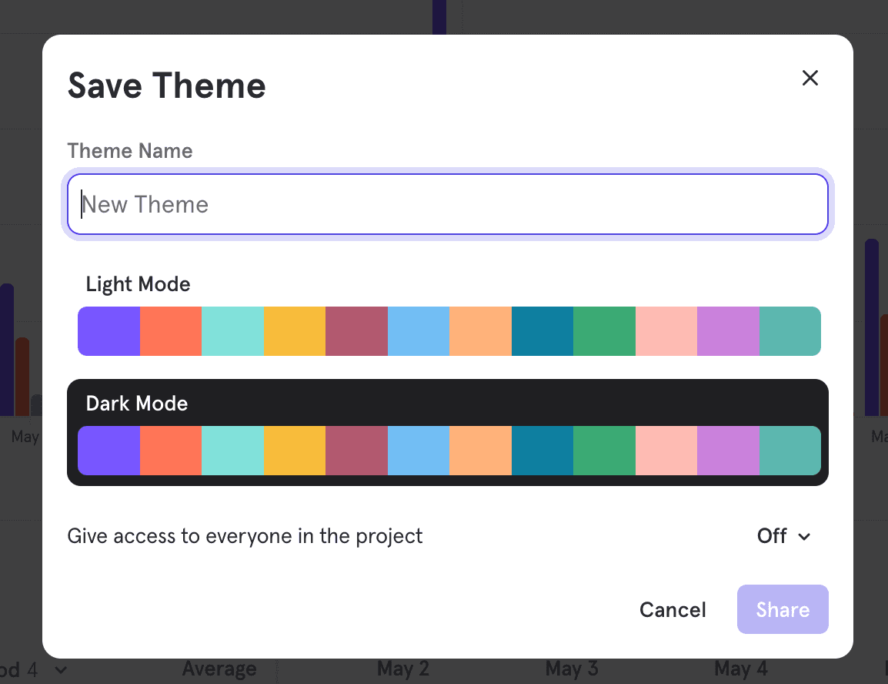Click the maroon swatch in Light Mode palette
The height and width of the screenshot is (684, 888).
point(356,330)
